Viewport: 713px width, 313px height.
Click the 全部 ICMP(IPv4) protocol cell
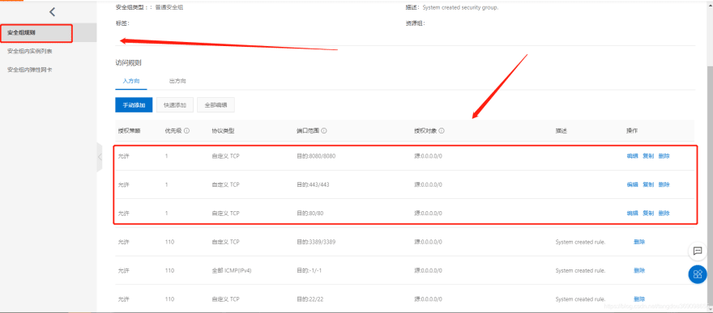[x=232, y=270]
